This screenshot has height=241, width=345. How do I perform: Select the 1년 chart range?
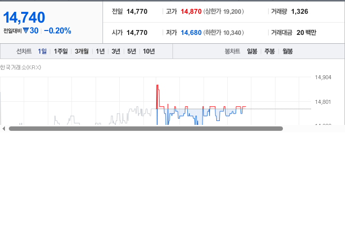[x=100, y=51]
